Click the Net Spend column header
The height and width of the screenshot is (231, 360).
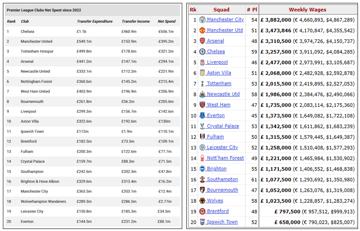point(166,21)
